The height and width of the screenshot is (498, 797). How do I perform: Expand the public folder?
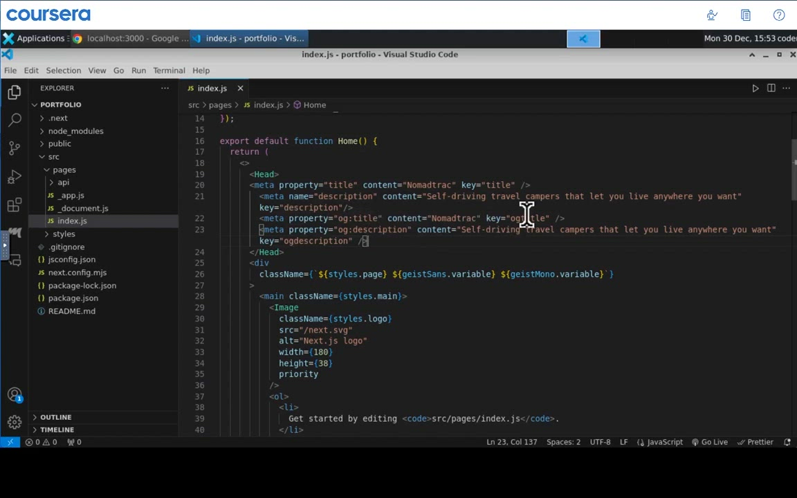pyautogui.click(x=104, y=144)
